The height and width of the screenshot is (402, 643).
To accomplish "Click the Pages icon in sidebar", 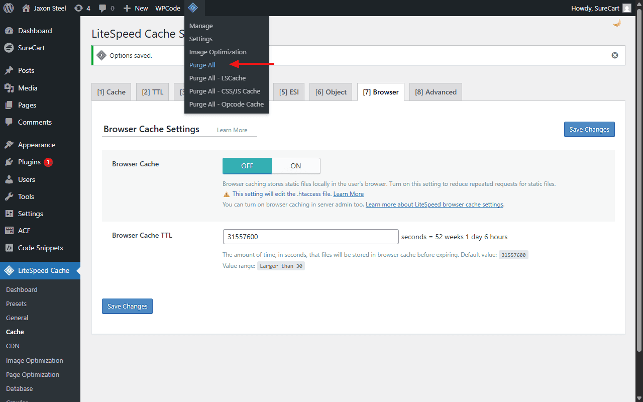I will pyautogui.click(x=9, y=105).
